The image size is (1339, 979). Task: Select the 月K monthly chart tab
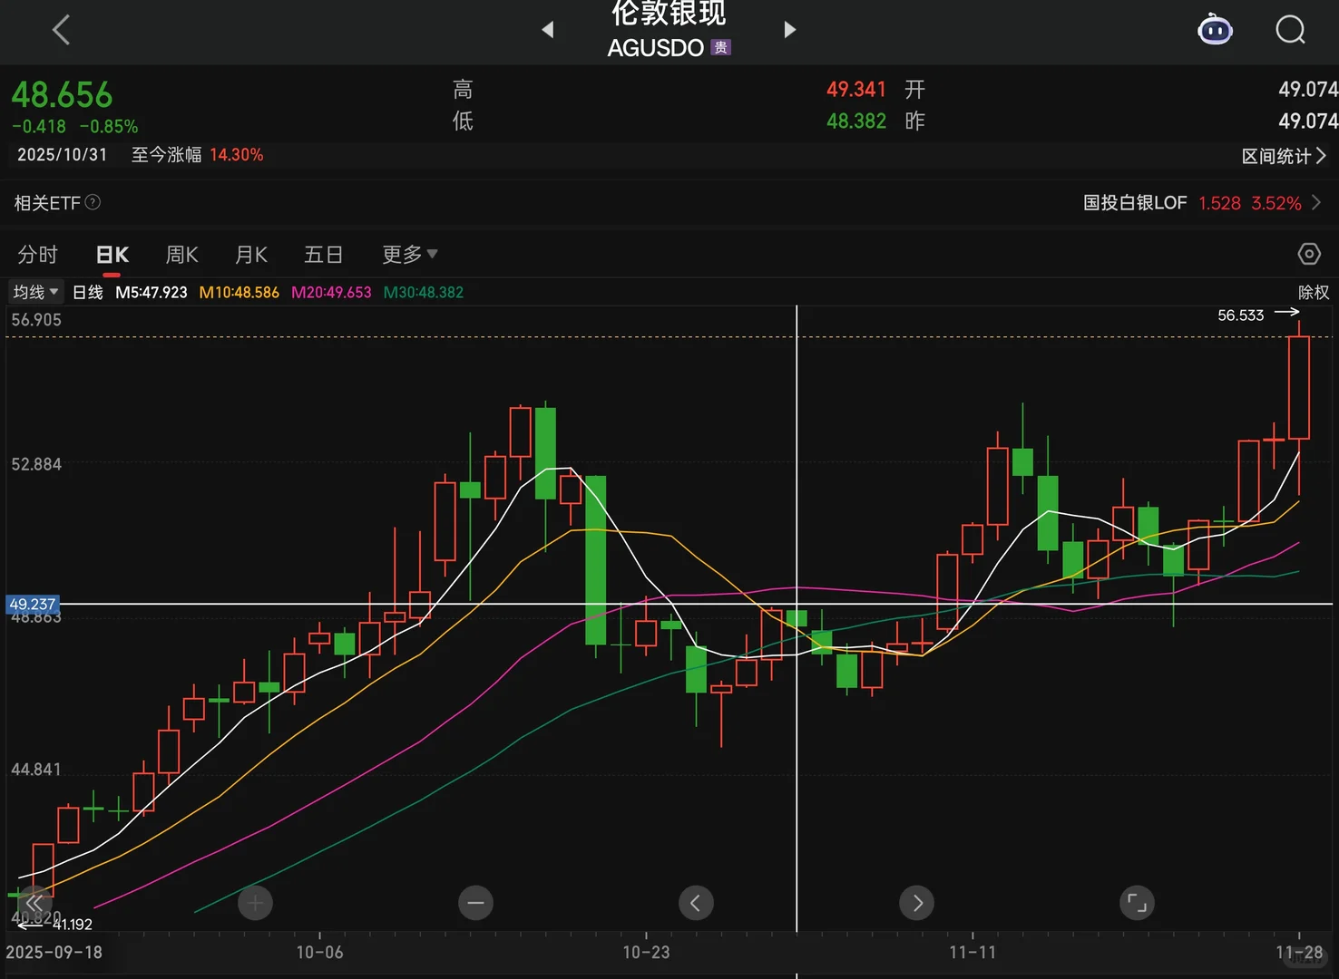[x=251, y=255]
